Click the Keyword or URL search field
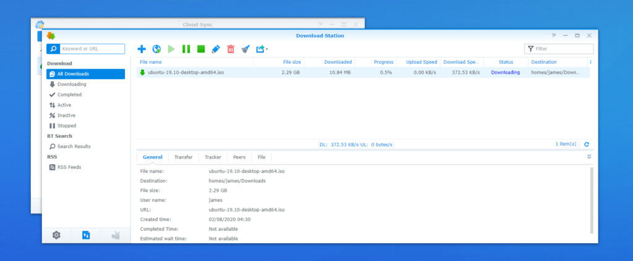 tap(91, 49)
